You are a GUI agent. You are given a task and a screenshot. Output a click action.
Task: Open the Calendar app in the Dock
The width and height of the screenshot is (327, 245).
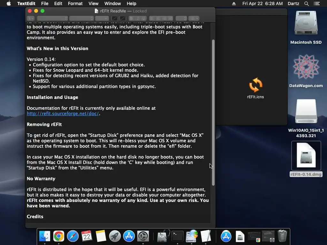coord(87,236)
